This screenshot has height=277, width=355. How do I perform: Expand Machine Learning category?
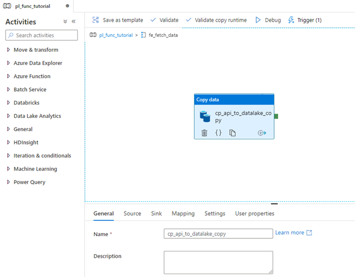tap(9, 168)
